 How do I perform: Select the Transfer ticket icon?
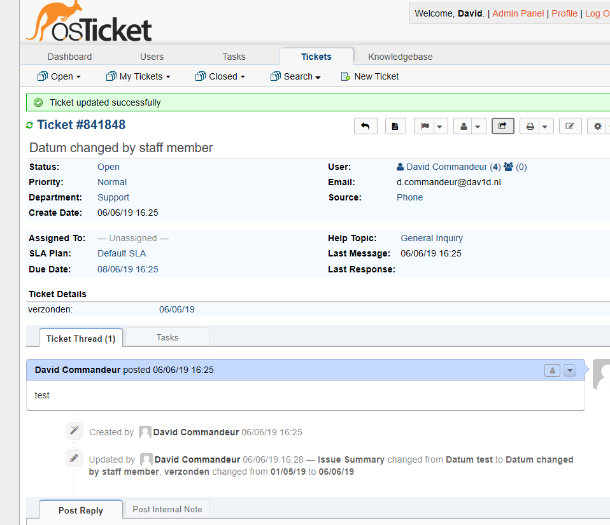tap(502, 125)
